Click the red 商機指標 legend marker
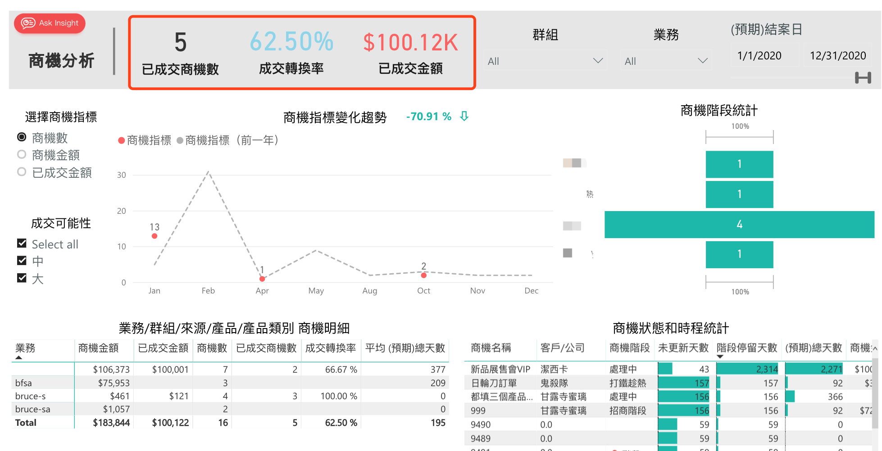The width and height of the screenshot is (882, 451). point(121,141)
